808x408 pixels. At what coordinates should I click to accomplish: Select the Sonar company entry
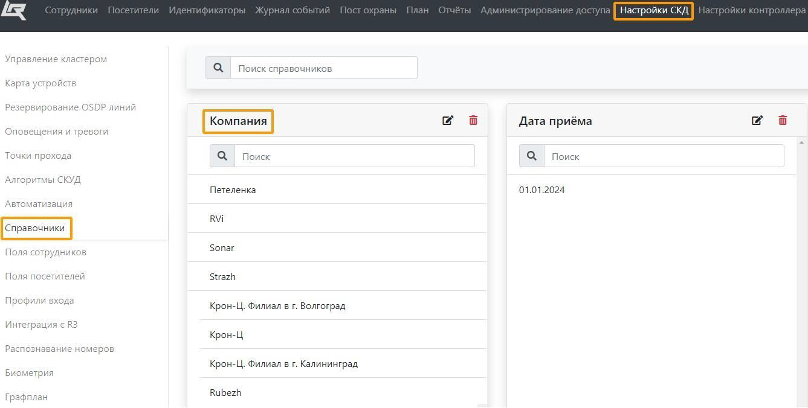(222, 248)
